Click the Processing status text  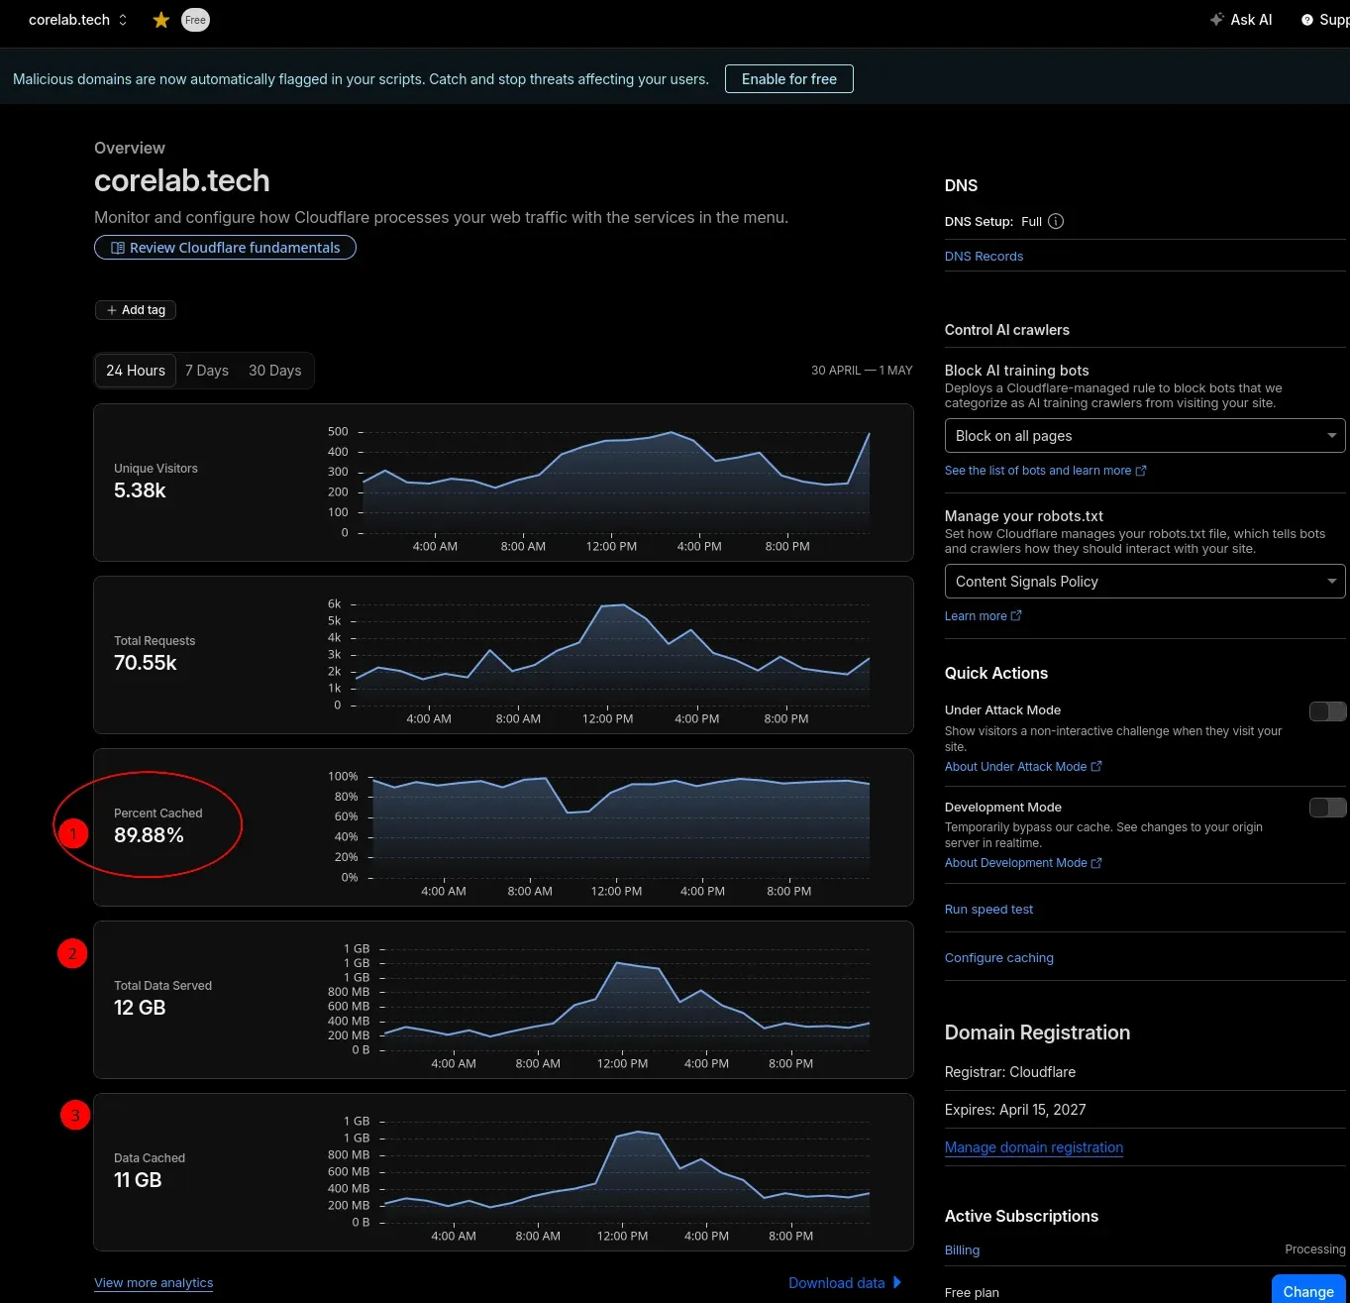(1315, 1249)
